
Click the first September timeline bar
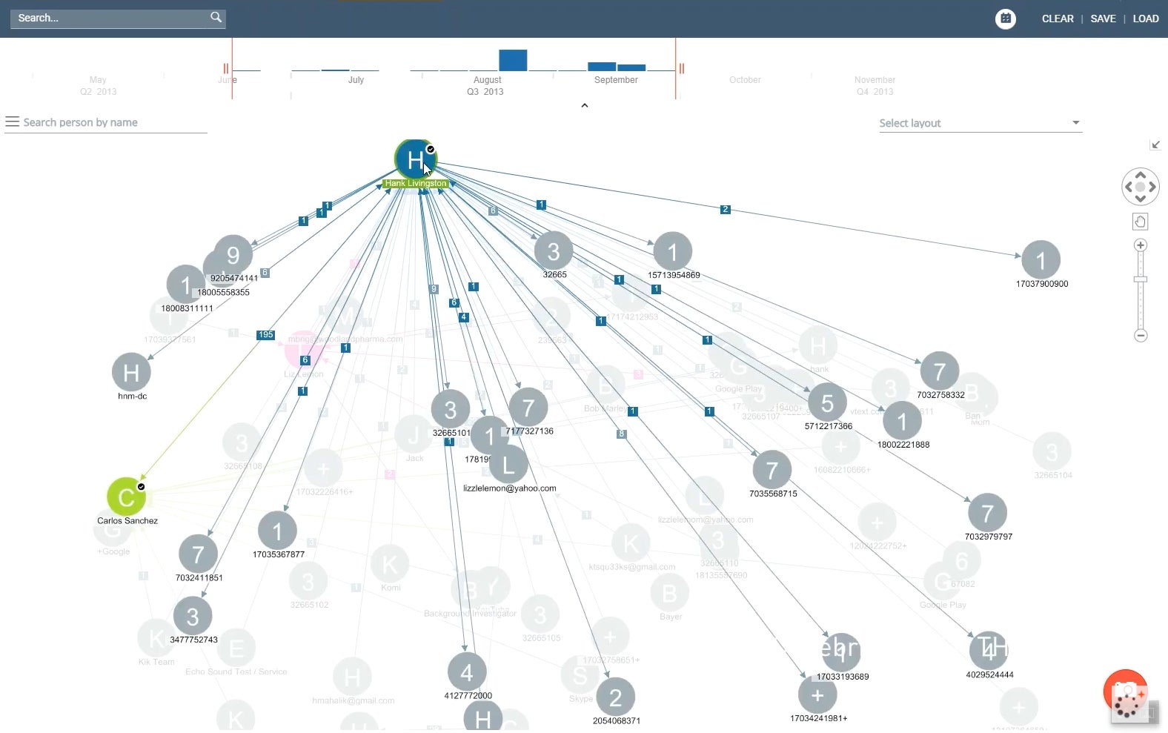point(602,67)
